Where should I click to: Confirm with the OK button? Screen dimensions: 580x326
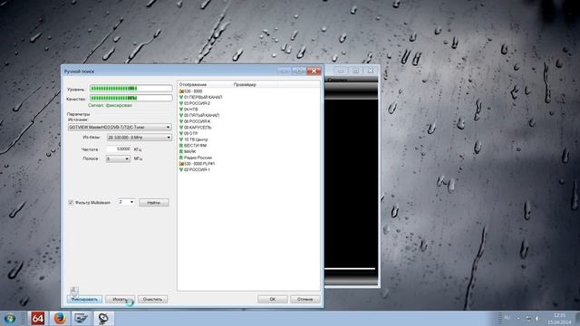coord(273,299)
